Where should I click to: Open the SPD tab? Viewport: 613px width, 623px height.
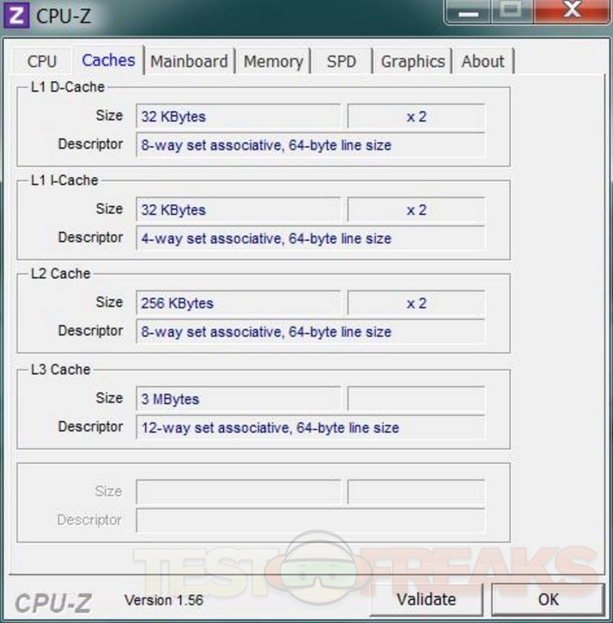click(x=341, y=62)
